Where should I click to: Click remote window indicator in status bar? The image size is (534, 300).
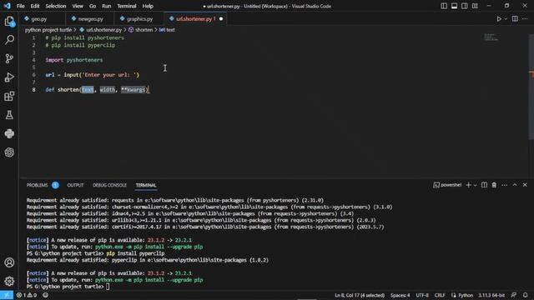(x=7, y=295)
